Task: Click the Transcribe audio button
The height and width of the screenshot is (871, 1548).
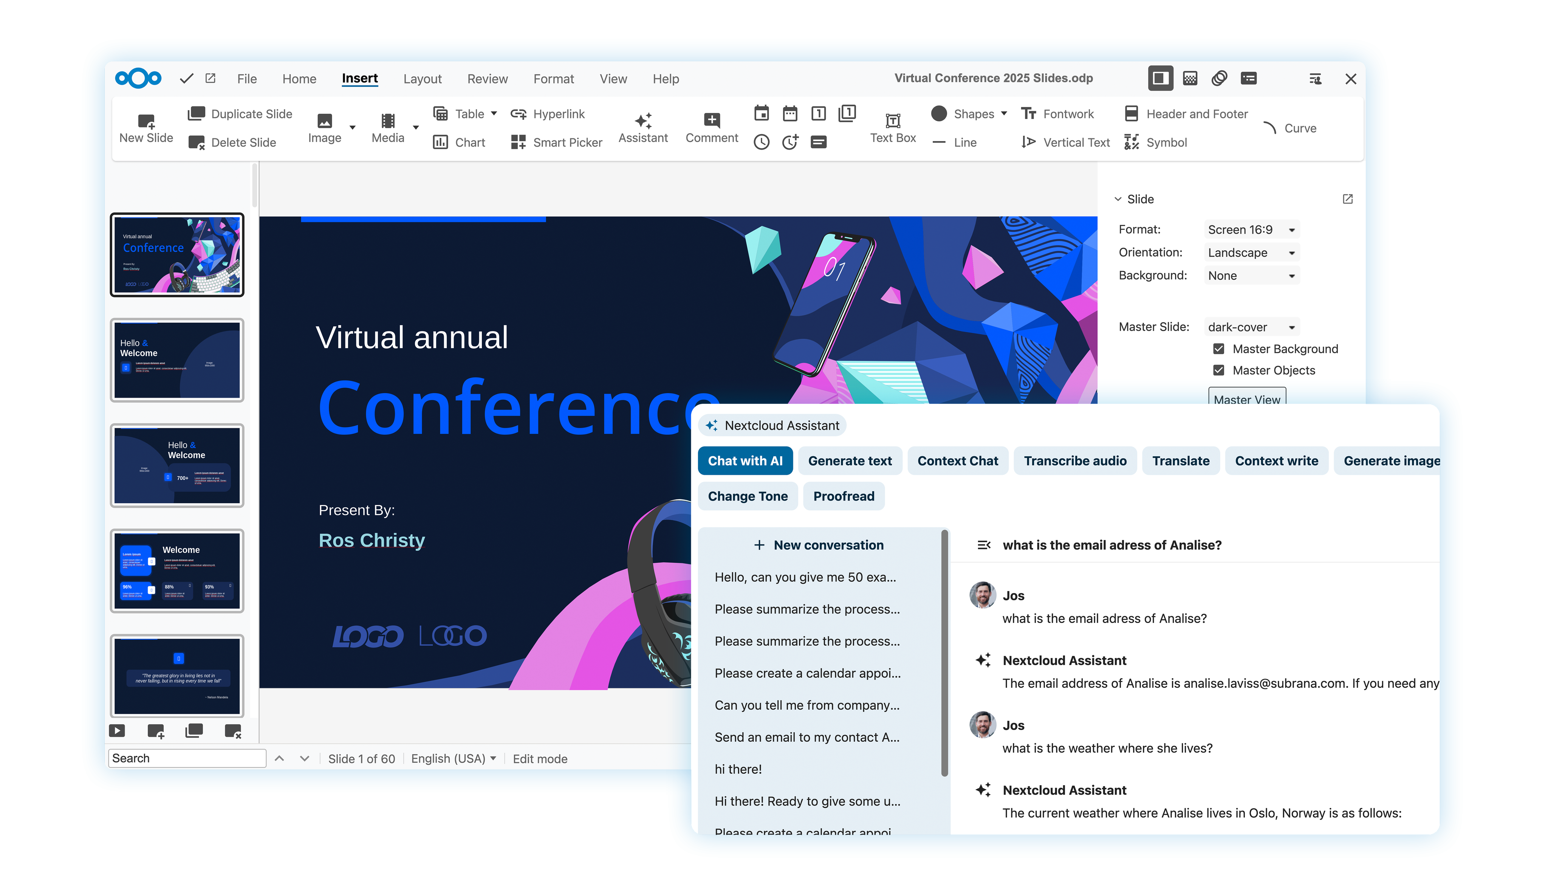Action: click(x=1075, y=461)
